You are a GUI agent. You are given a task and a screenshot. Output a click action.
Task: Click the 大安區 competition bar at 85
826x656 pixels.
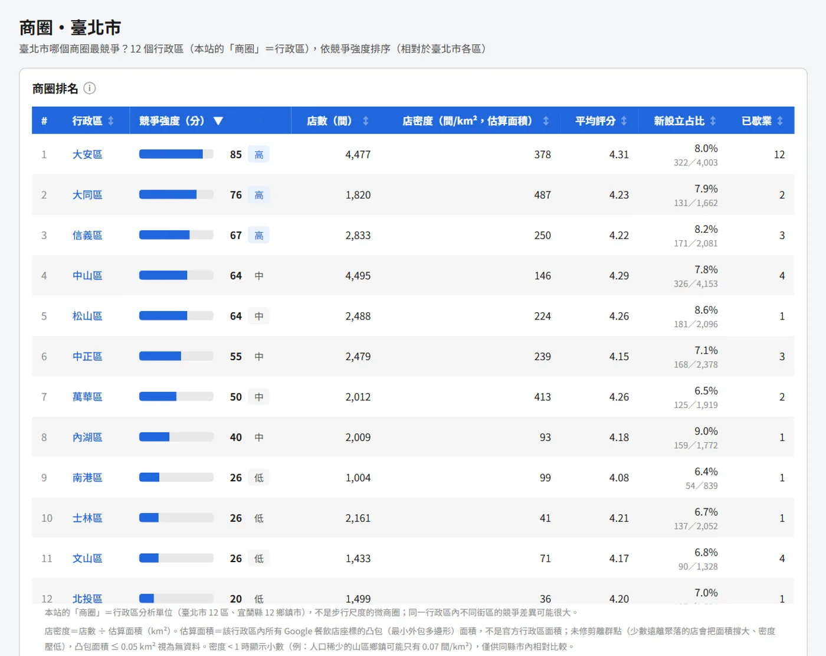pyautogui.click(x=176, y=154)
